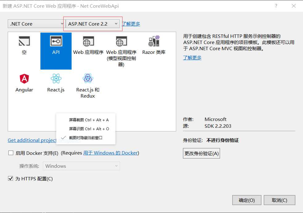The height and width of the screenshot is (213, 303).
Task: Pick the Web 应用程序 (模型视图控制器) template
Action: [121, 51]
